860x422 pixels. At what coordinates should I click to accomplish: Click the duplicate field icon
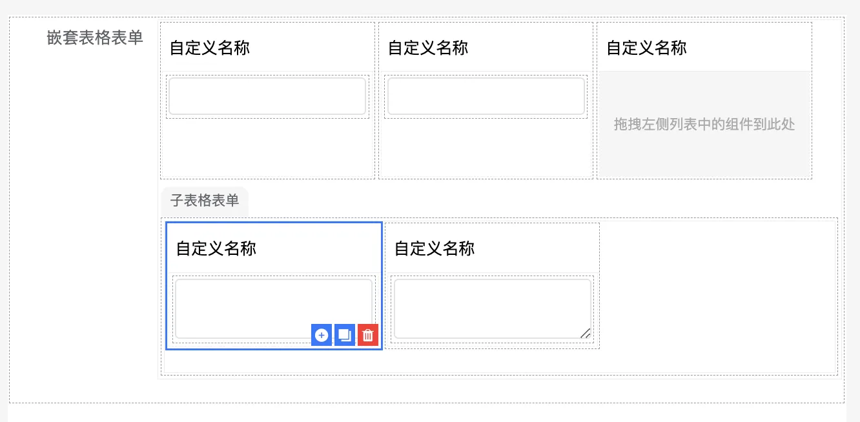344,335
